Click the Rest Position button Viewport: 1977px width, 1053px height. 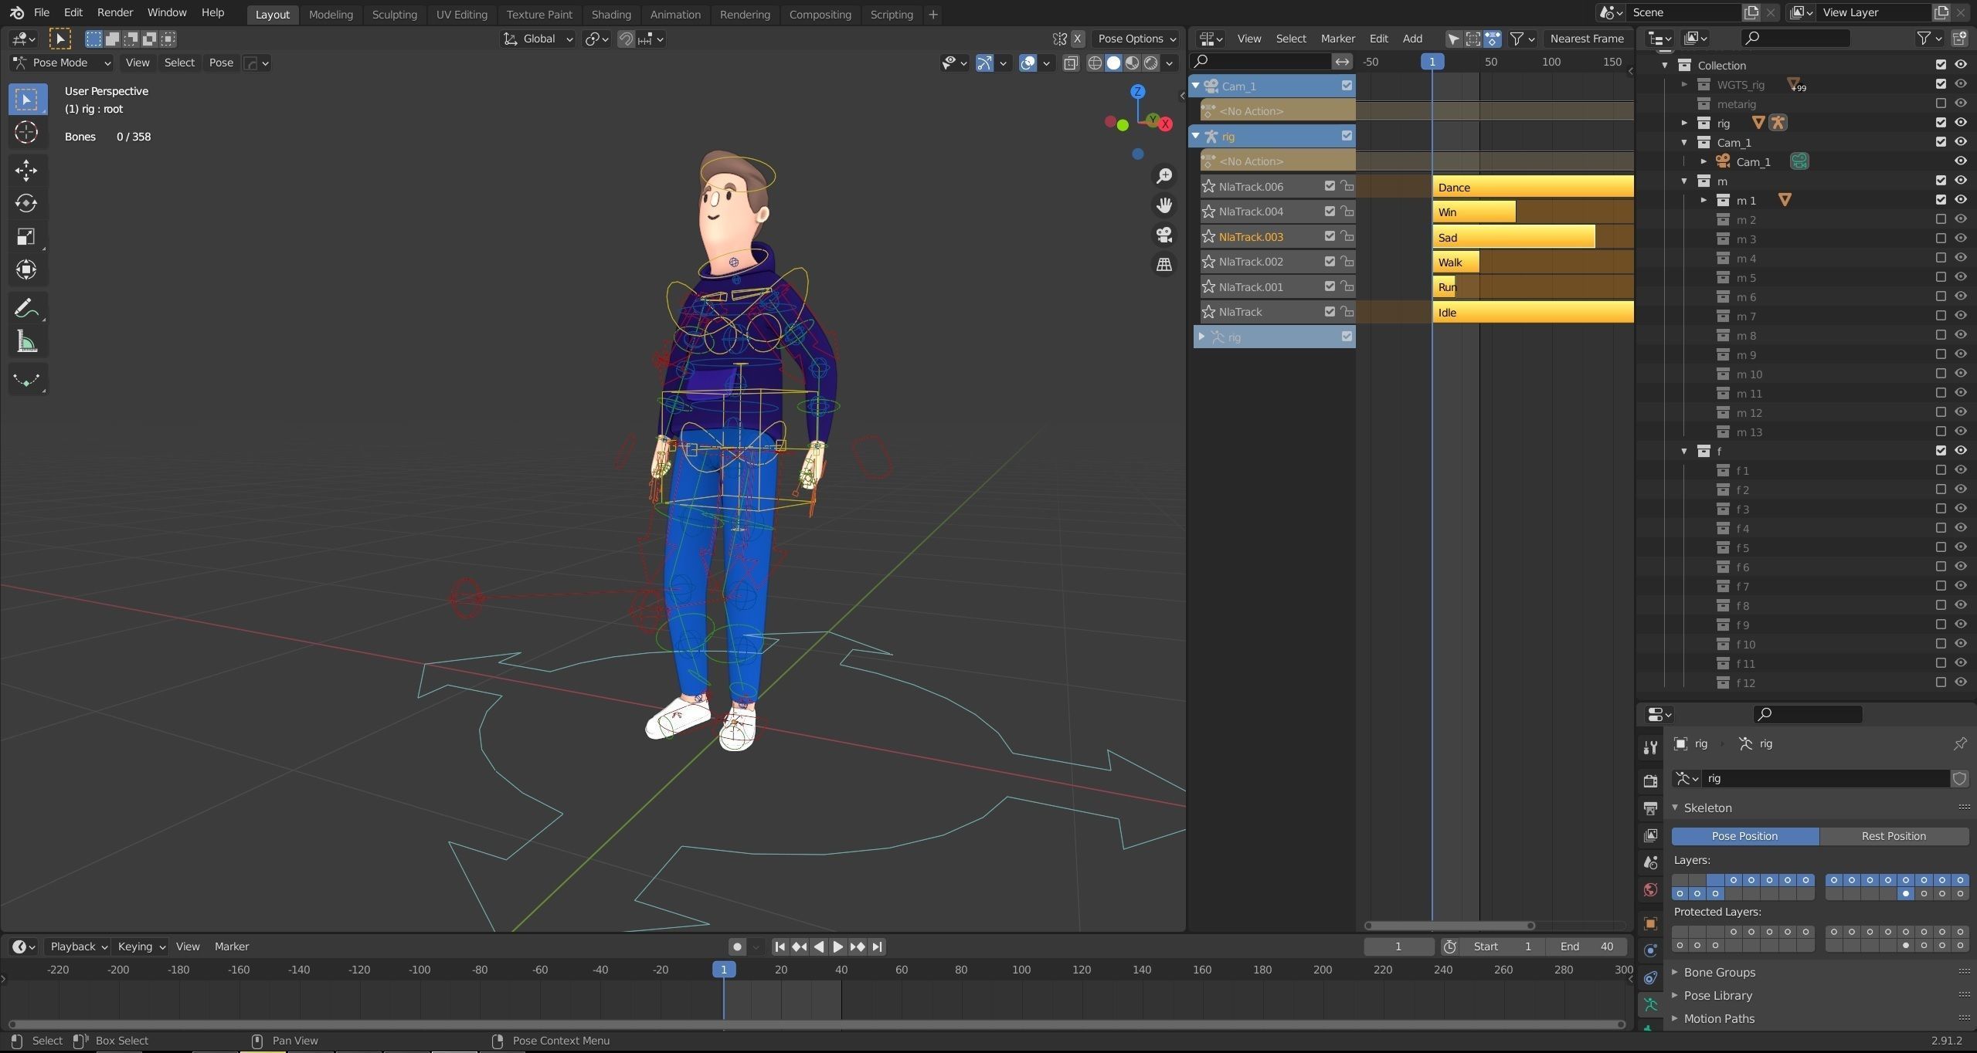(1894, 836)
